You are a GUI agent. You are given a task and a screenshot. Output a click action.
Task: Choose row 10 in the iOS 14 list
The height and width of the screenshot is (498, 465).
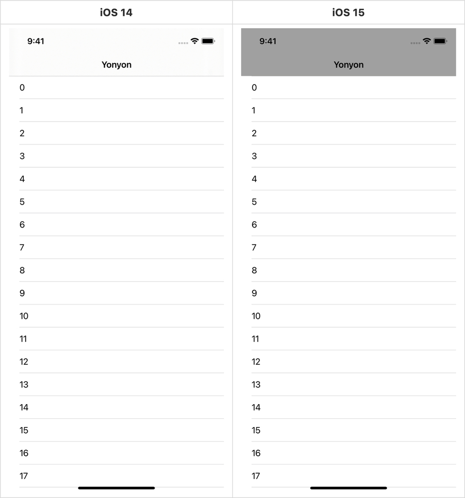pos(117,316)
